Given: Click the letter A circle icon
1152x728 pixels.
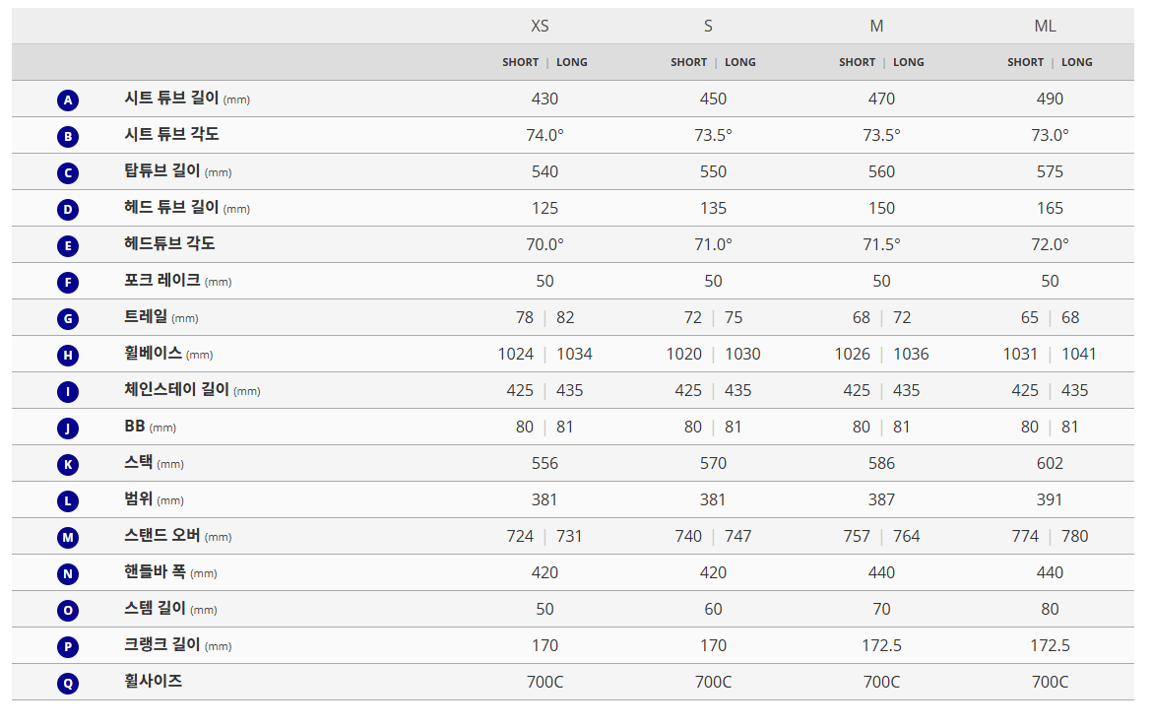Looking at the screenshot, I should [67, 99].
